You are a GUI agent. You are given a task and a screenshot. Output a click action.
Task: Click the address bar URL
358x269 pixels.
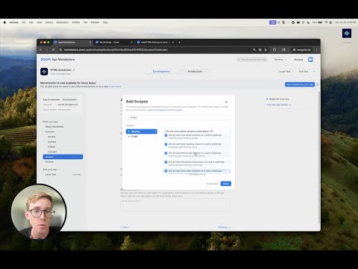[116, 50]
